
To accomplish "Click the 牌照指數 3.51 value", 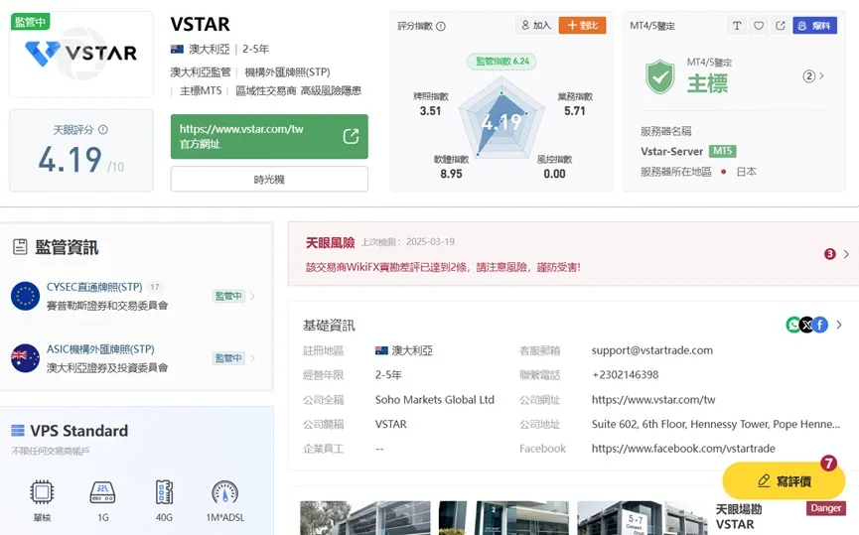I will 430,110.
